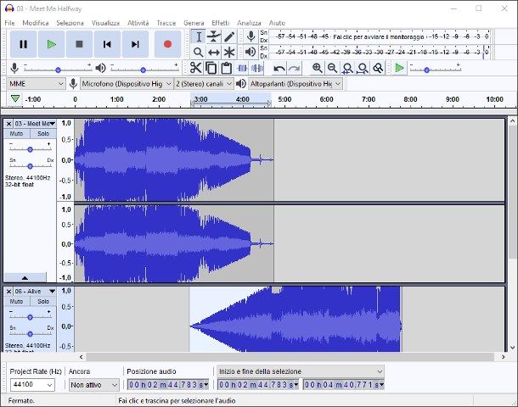Click the Redo arrow icon
Screen dimensions: 518x407
[x=294, y=69]
